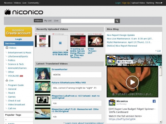Open Science & Tech category
The width and height of the screenshot is (166, 124).
coord(16,64)
